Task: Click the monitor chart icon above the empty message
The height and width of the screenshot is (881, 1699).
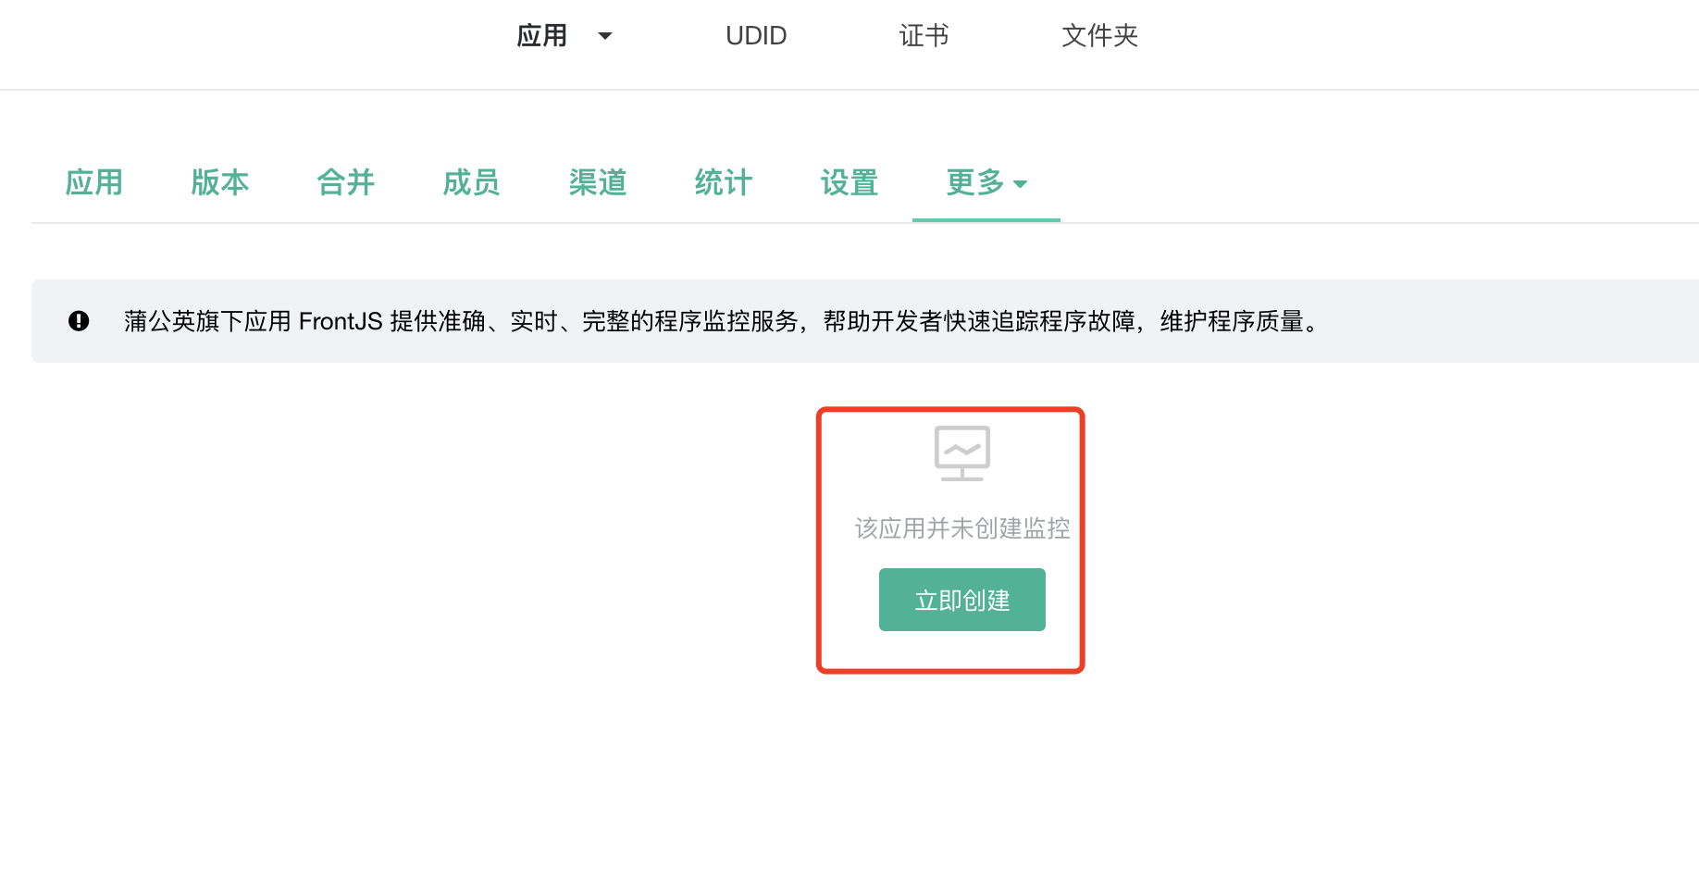Action: (x=961, y=453)
